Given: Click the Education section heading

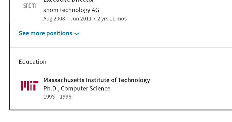Looking at the screenshot, I should 33,62.
